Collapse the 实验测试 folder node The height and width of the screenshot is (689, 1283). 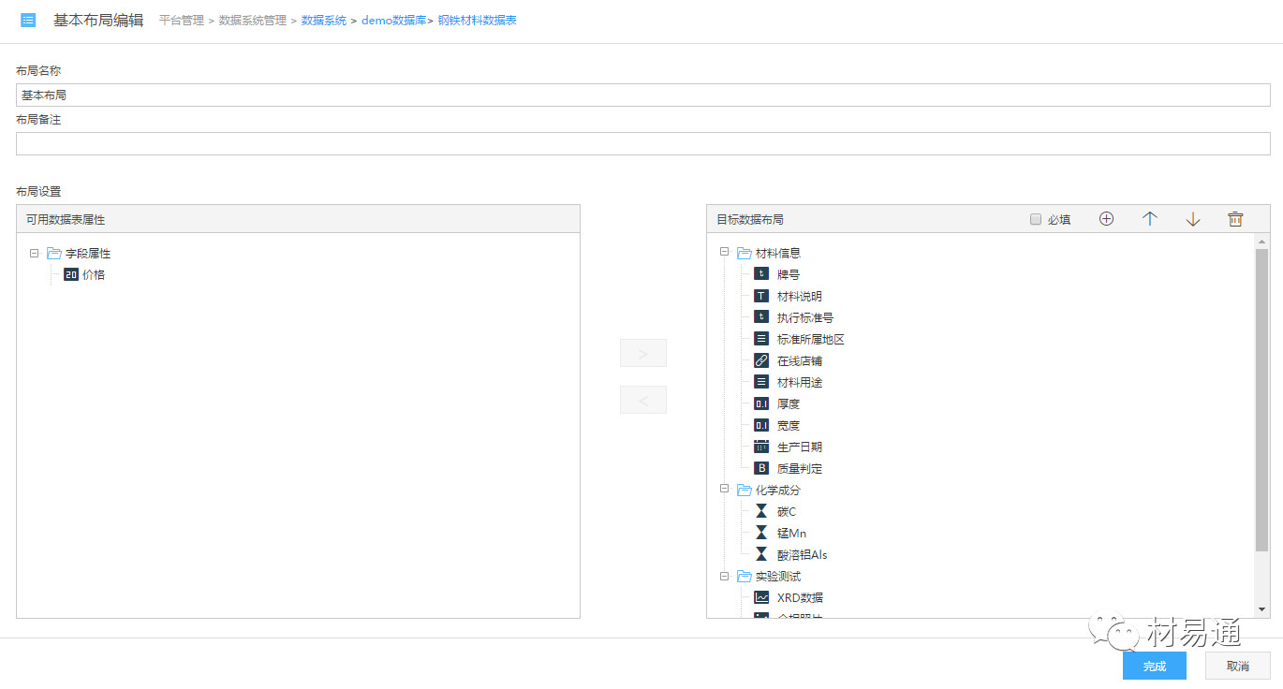(724, 576)
